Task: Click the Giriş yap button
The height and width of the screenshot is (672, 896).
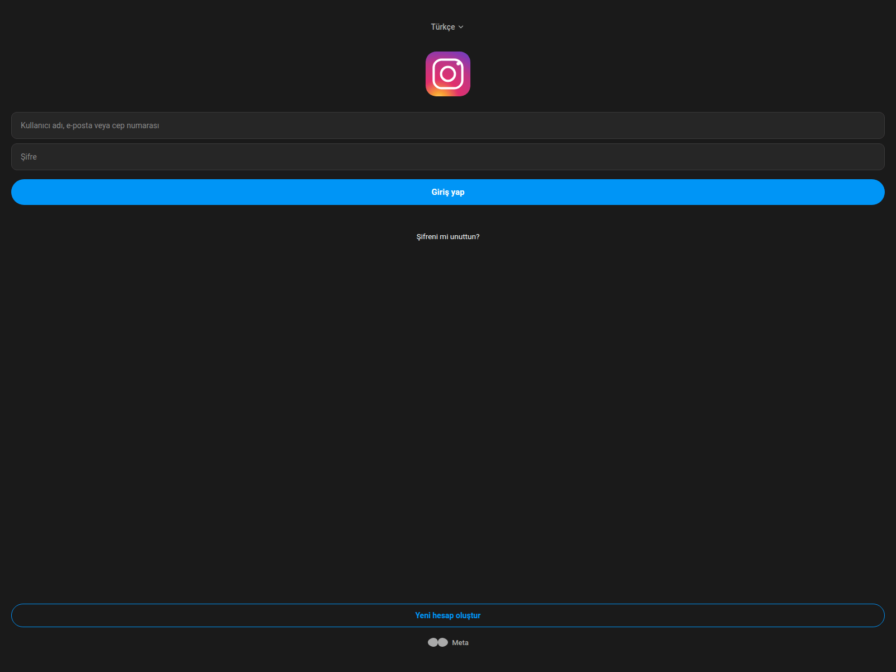Action: pos(448,192)
